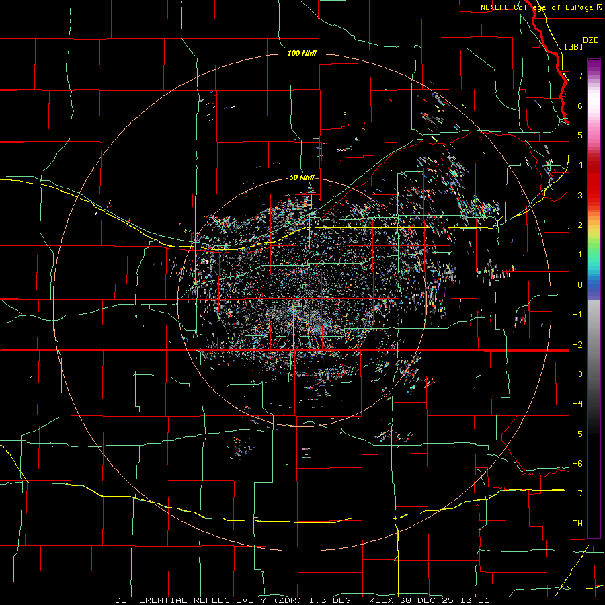Click the "100 NMI" range ring label
The image size is (605, 605).
(x=302, y=53)
